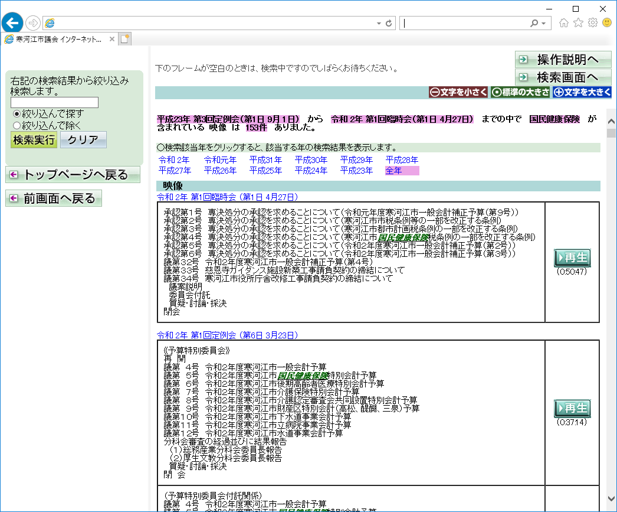Enlarge text with 文字を大きく
The width and height of the screenshot is (617, 512).
pyautogui.click(x=582, y=92)
